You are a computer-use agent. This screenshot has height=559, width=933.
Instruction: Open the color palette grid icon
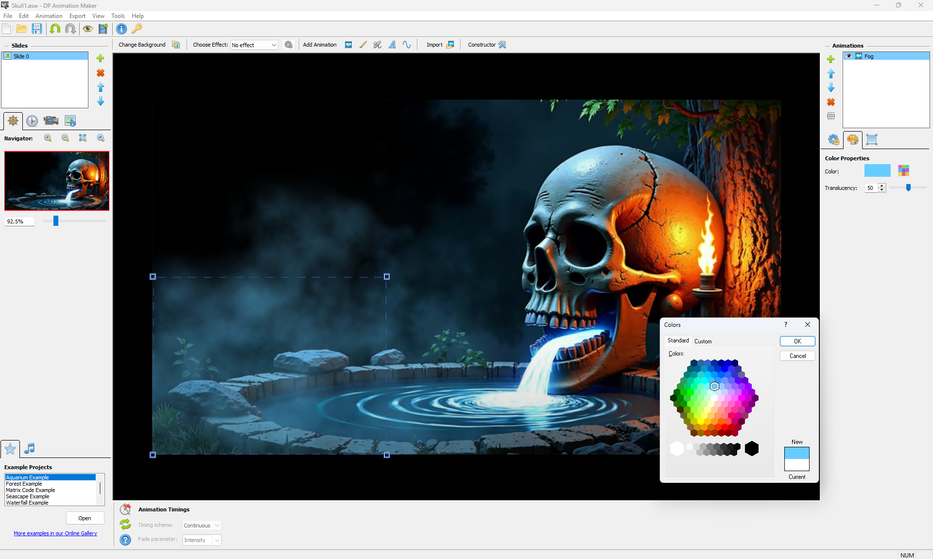pyautogui.click(x=903, y=170)
